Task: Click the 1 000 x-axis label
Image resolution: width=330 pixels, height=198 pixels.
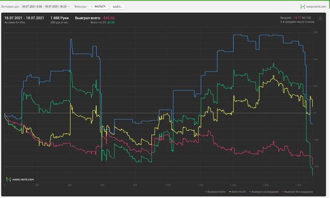Action: (168, 185)
